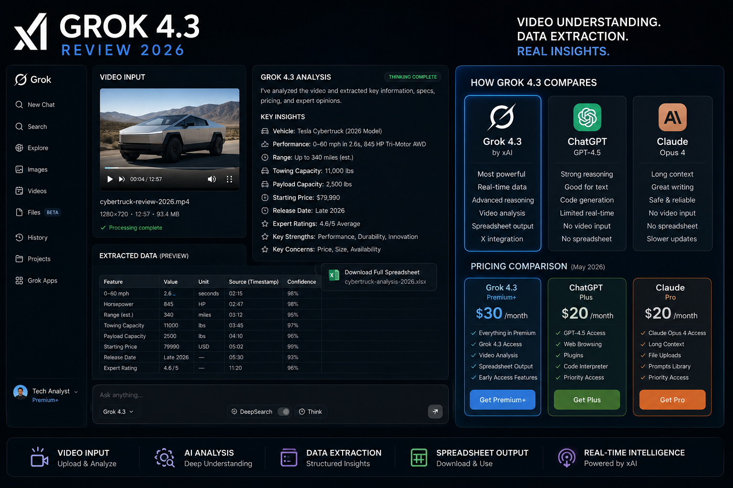Screen dimensions: 733x488
Task: Open the Videos section
Action: [x=31, y=191]
